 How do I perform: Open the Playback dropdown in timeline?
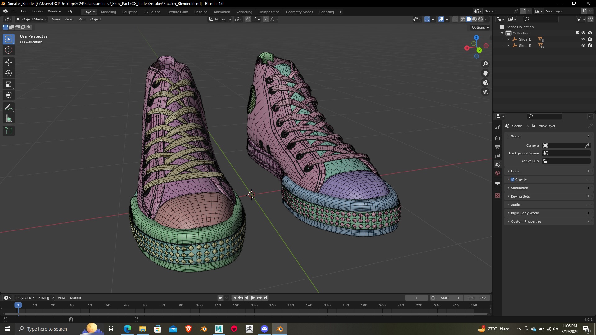(x=25, y=298)
